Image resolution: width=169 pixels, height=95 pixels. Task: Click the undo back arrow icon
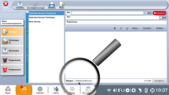[140, 90]
